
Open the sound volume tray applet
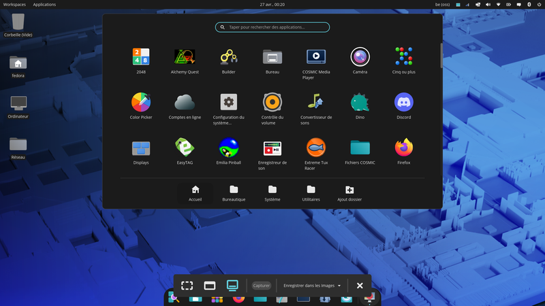488,5
